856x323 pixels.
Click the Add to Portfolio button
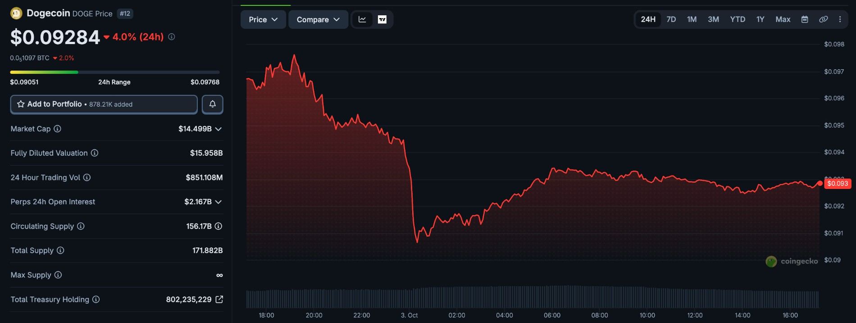point(104,104)
